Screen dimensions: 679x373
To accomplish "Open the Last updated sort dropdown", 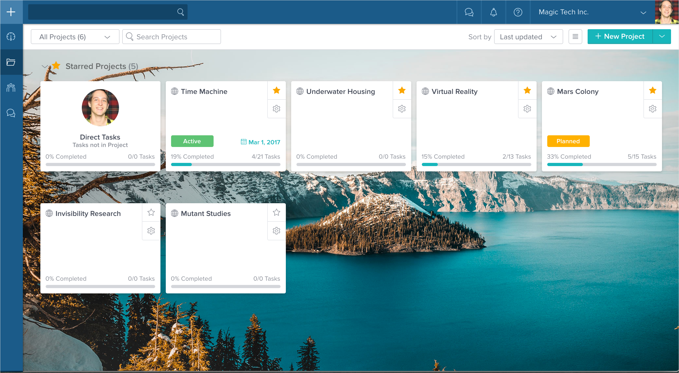I will (x=528, y=37).
